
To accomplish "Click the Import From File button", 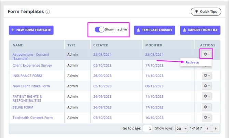I will pos(200,30).
